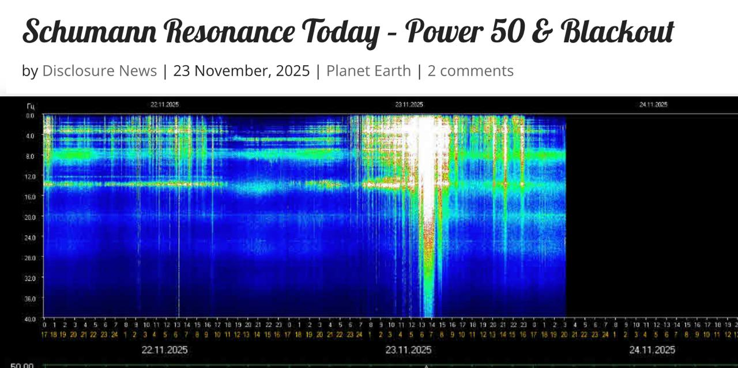Open the Disclosure News author link

coord(99,71)
